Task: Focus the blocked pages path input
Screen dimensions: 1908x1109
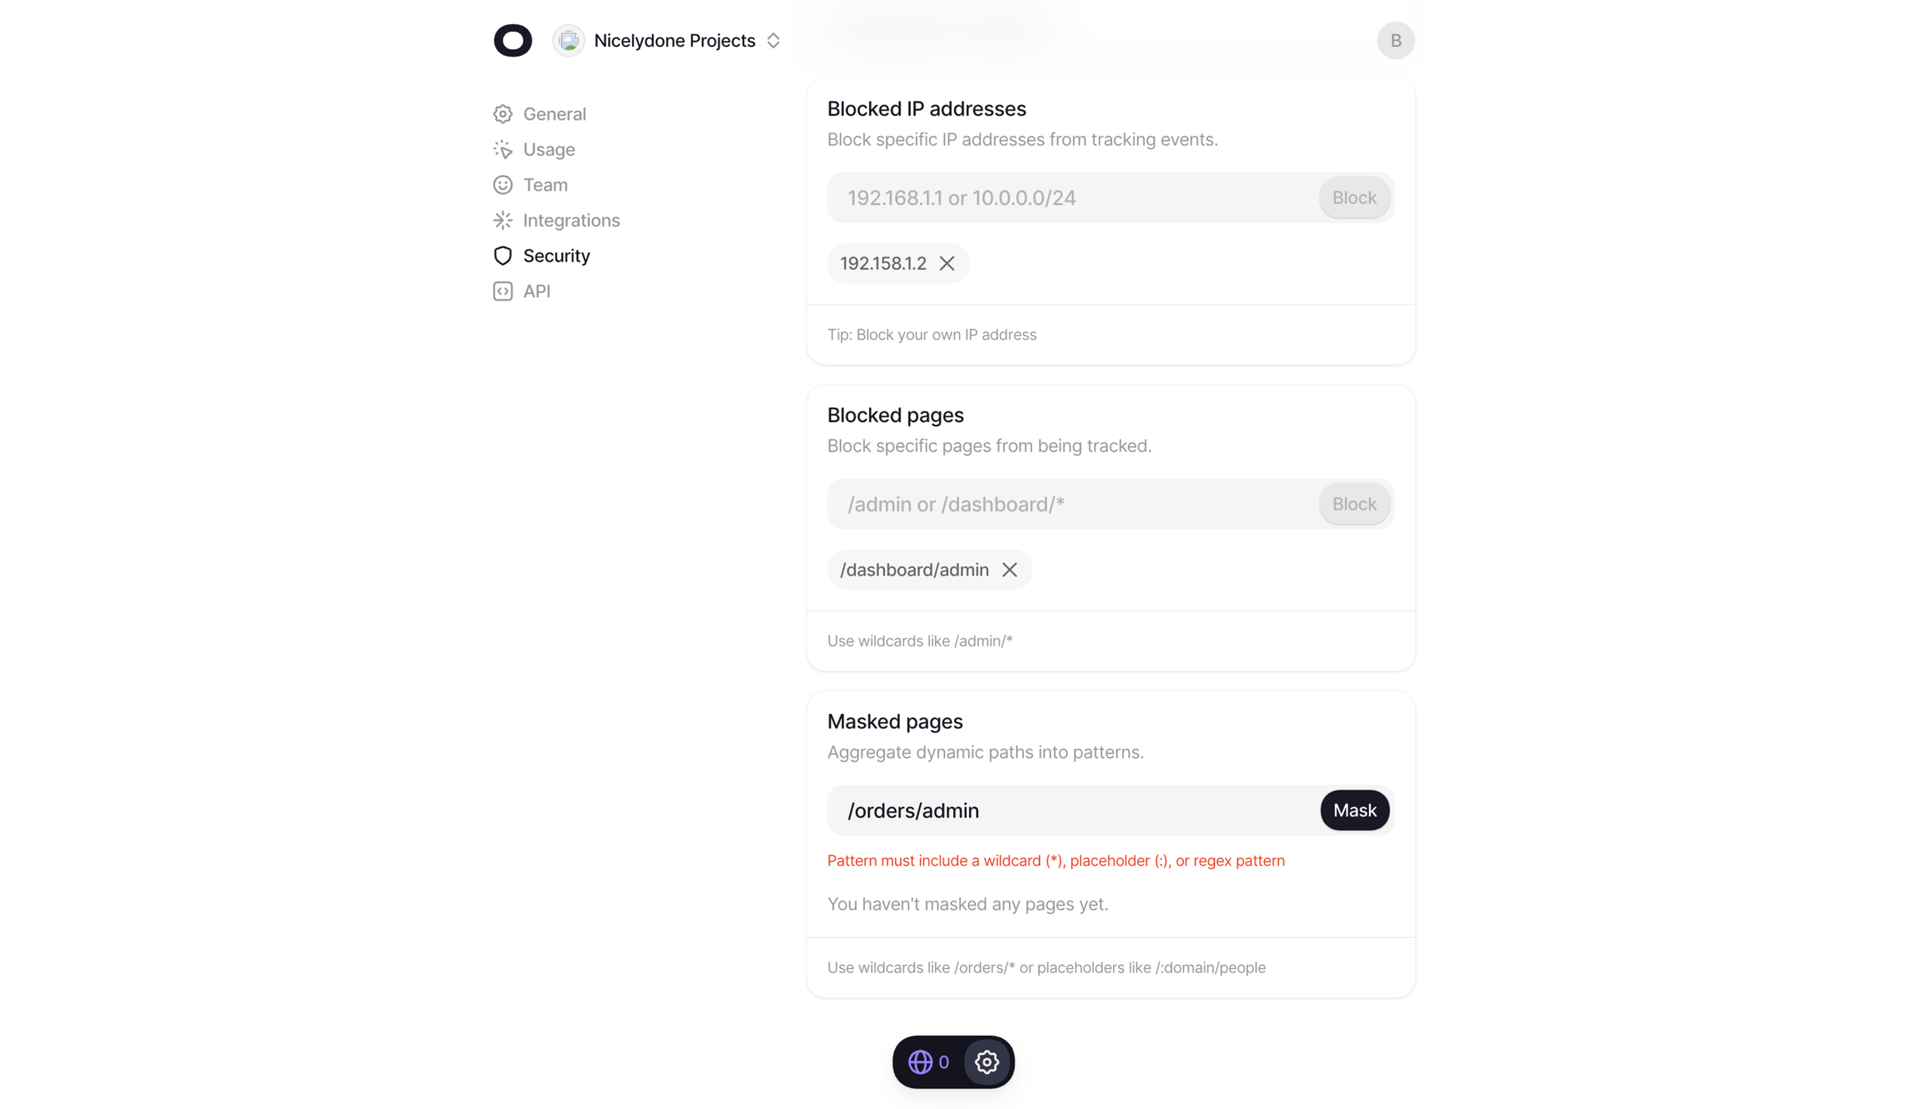Action: tap(1072, 504)
